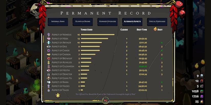Image resolution: width=211 pixels, height=105 pixels.
Task: Click the Aspect of Guan Yu icon
Action: (x=49, y=78)
